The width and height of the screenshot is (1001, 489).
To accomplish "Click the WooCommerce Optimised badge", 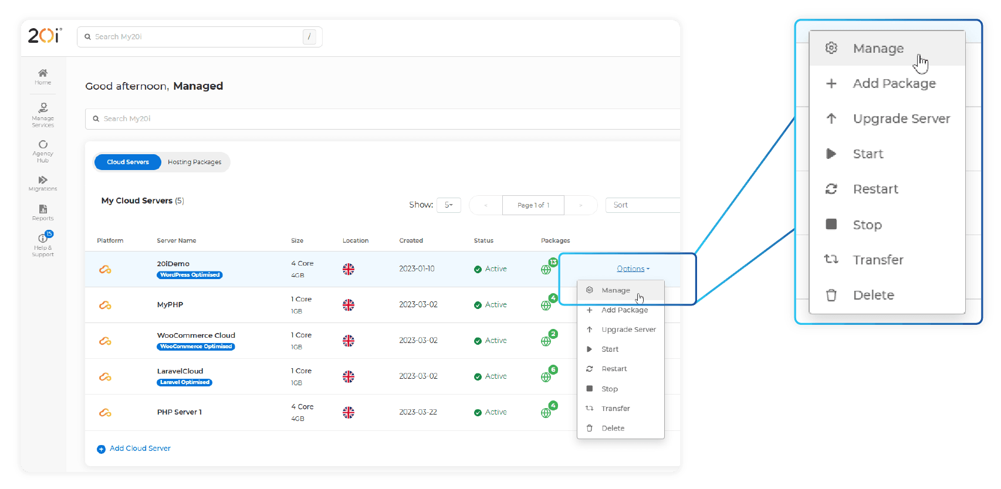I will pyautogui.click(x=196, y=347).
